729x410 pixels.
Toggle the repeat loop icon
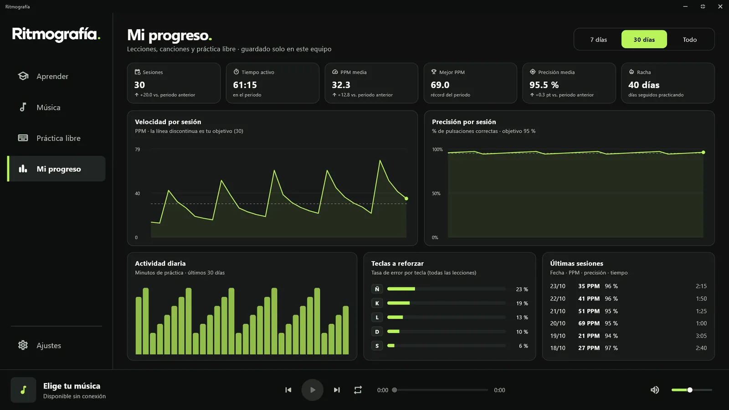358,390
